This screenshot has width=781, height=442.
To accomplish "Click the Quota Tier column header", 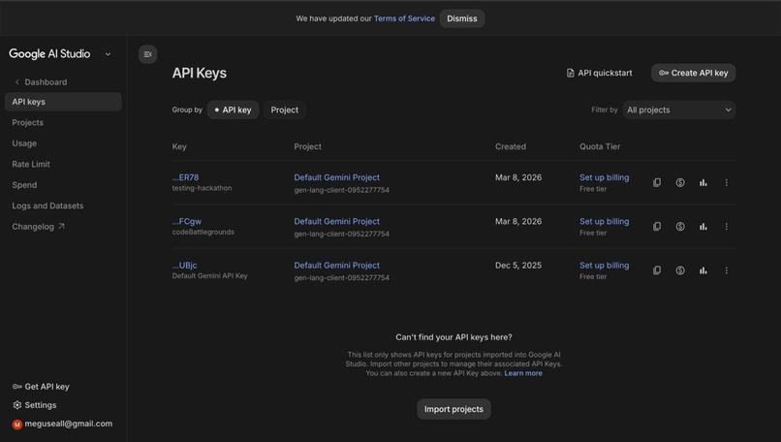I will [600, 146].
